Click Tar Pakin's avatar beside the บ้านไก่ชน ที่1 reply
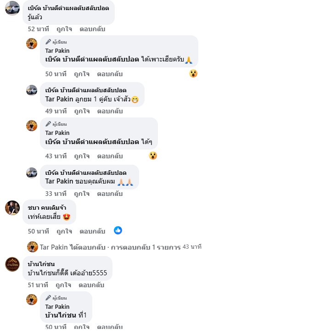320x334 pixels. (32, 300)
